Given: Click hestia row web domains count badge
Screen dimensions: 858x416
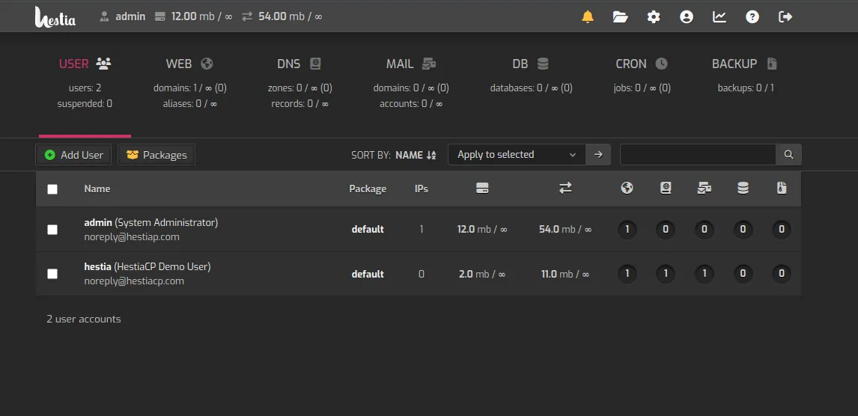Looking at the screenshot, I should point(627,274).
